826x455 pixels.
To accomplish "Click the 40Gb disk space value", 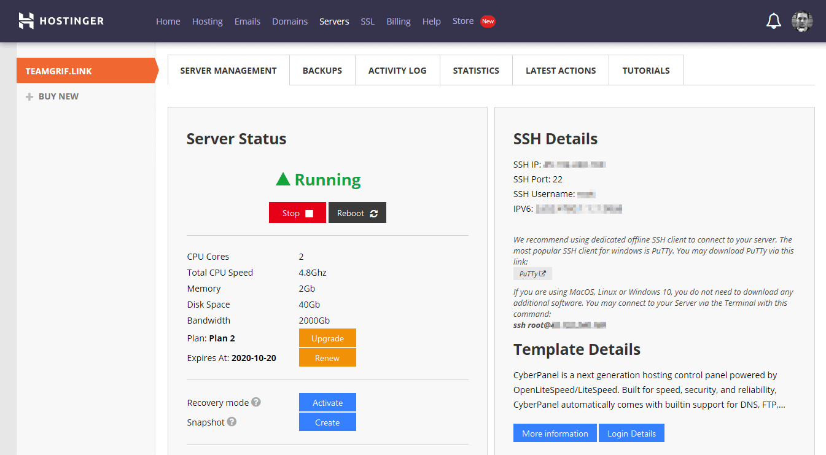I will tap(310, 305).
